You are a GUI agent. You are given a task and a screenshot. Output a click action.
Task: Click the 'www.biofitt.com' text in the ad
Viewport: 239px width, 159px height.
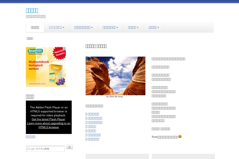[37, 84]
